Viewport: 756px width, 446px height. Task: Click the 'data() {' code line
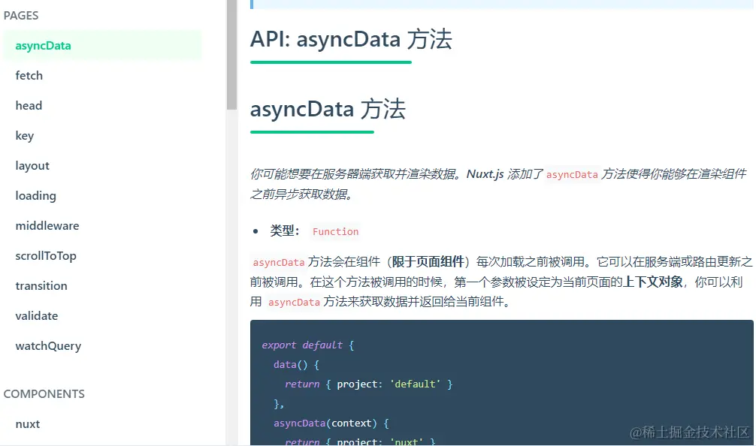(x=297, y=365)
